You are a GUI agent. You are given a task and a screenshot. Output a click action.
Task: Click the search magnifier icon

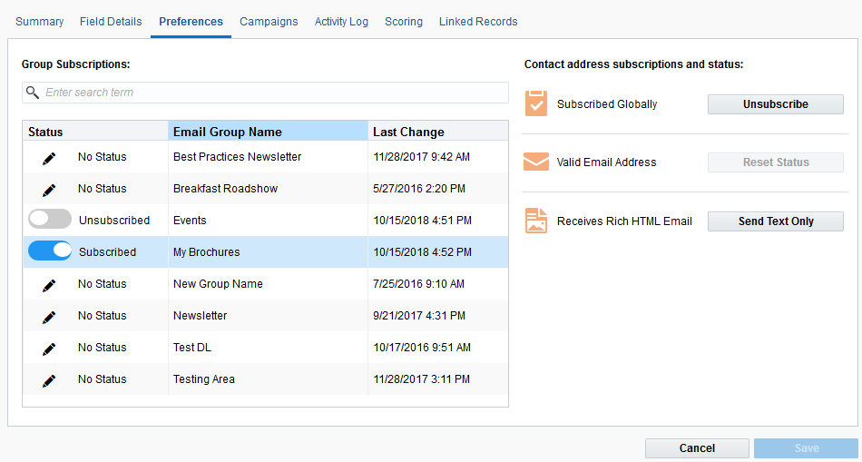click(x=33, y=93)
